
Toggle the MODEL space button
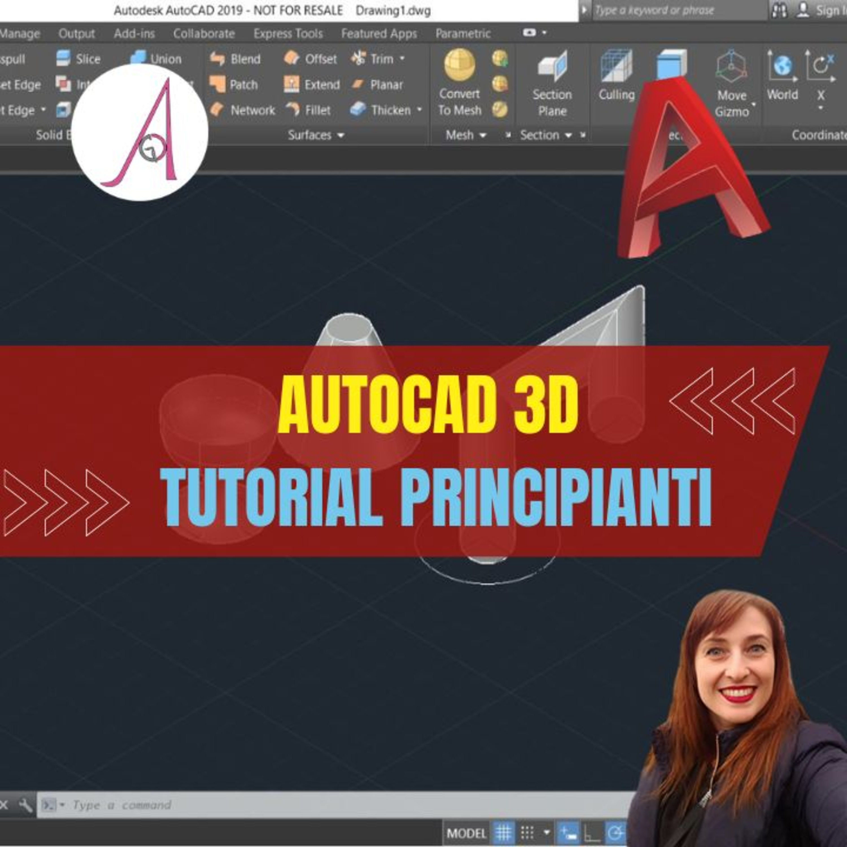click(466, 833)
